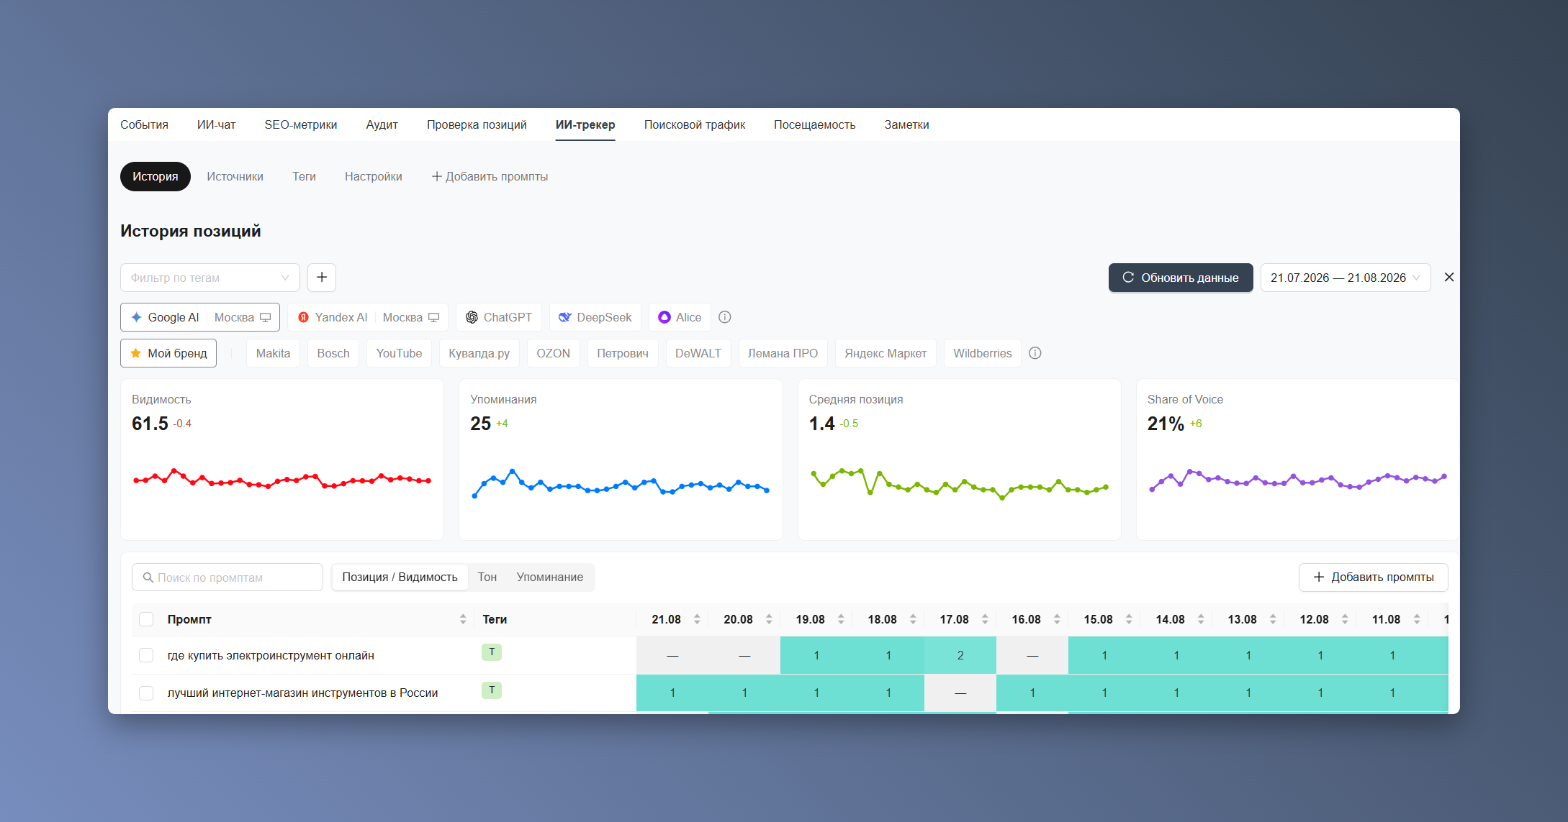
Task: Open the Источники sub-tab
Action: (235, 176)
